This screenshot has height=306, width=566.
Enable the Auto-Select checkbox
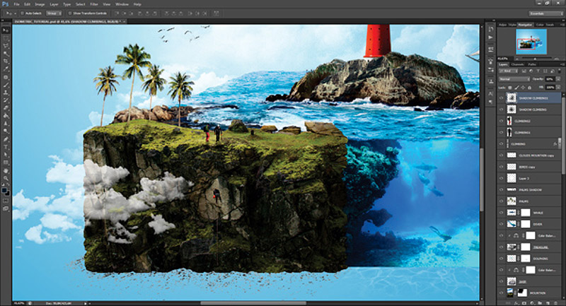click(22, 13)
